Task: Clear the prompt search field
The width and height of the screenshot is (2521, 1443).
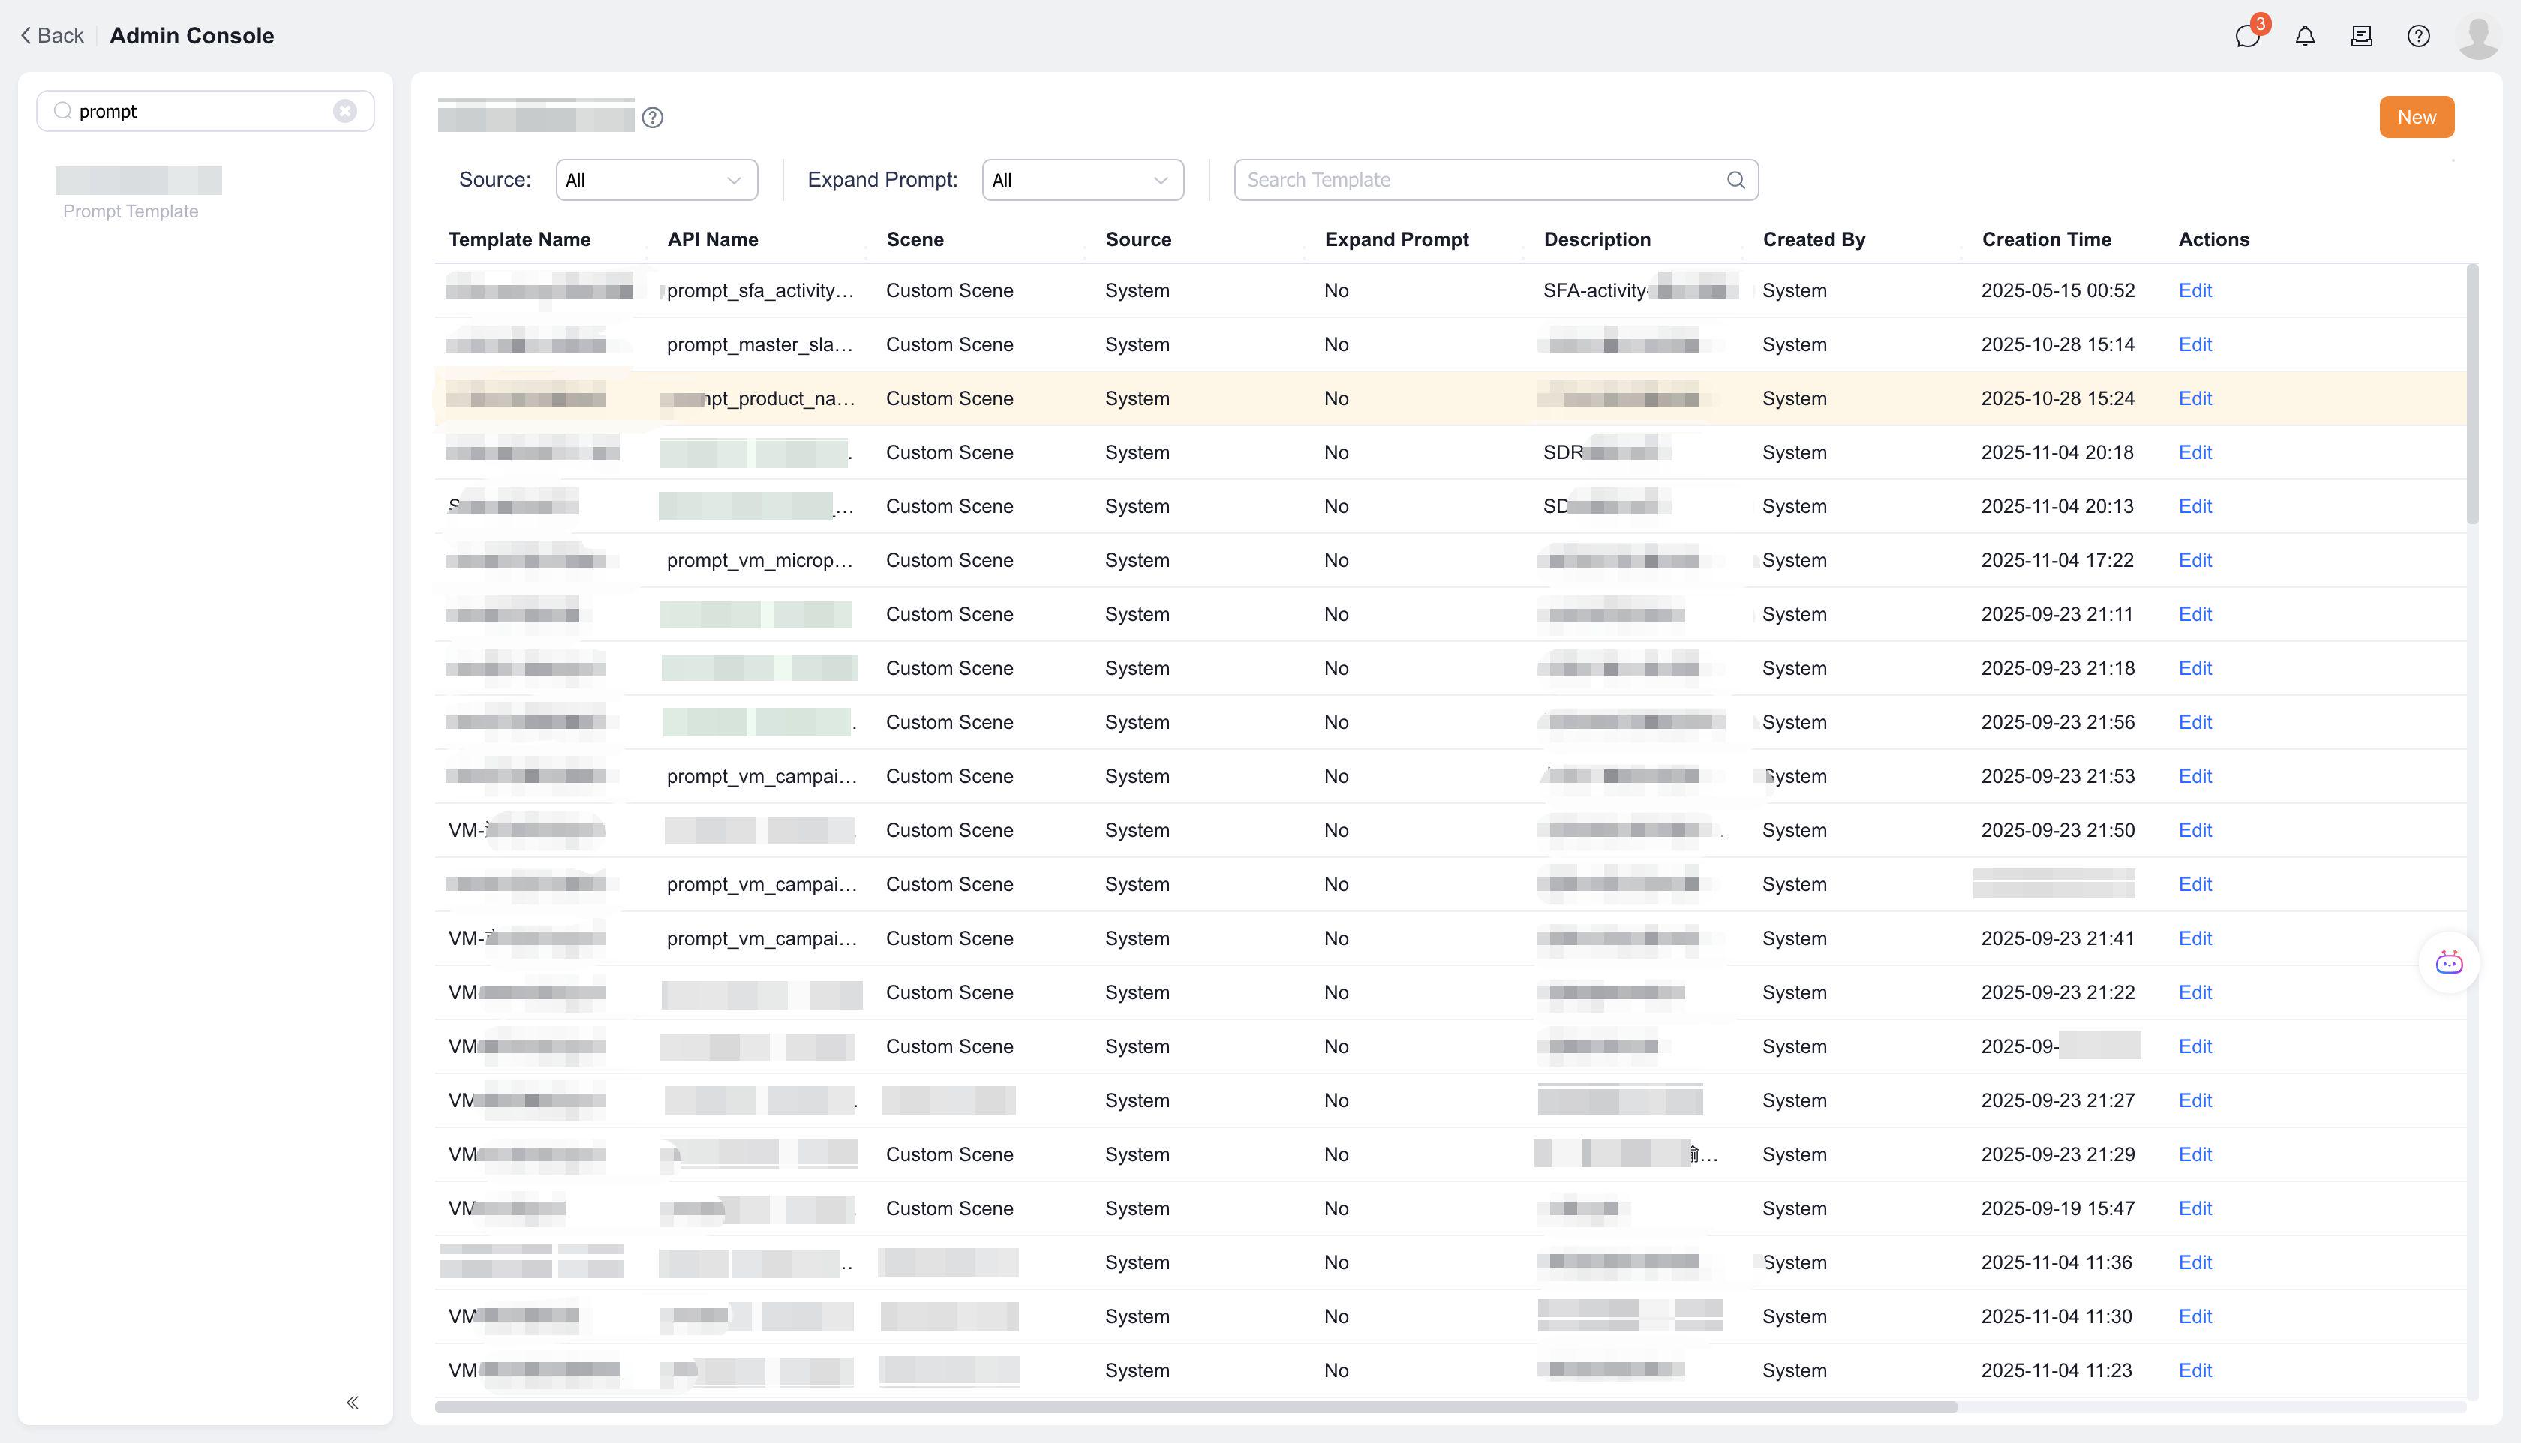Action: coord(344,111)
